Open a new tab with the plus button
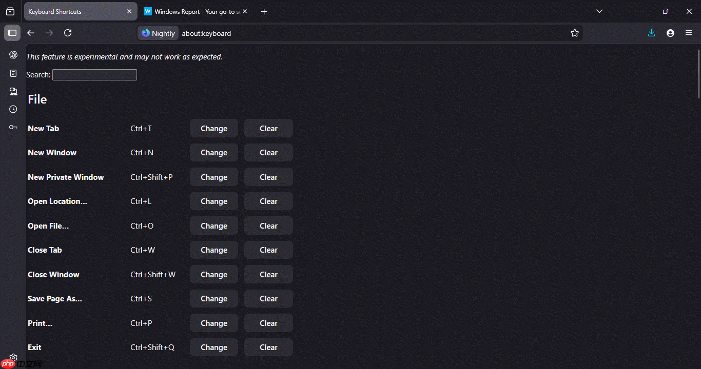The height and width of the screenshot is (369, 701). tap(264, 11)
